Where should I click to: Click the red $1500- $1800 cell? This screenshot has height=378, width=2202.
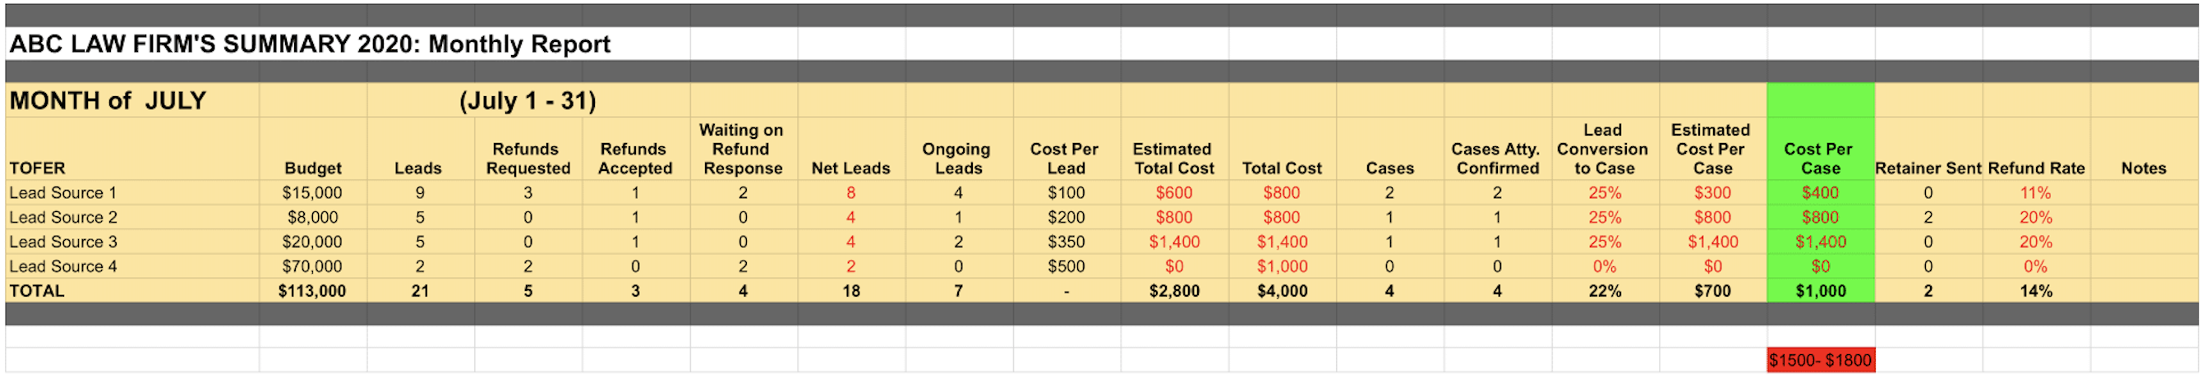pos(1820,360)
